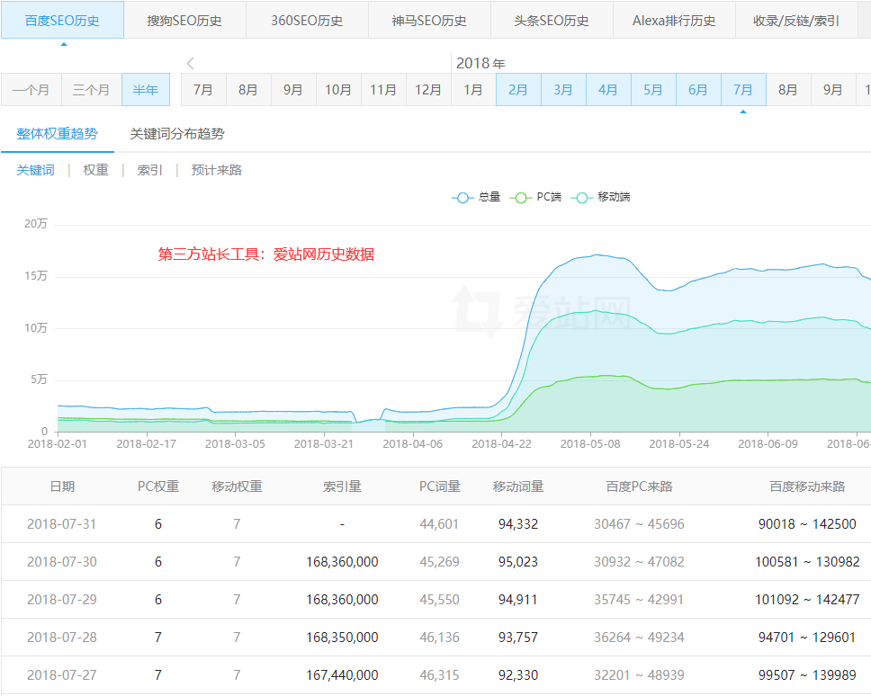Viewport: 871px width, 696px height.
Task: Select the 三个月 time range
Action: [x=91, y=89]
